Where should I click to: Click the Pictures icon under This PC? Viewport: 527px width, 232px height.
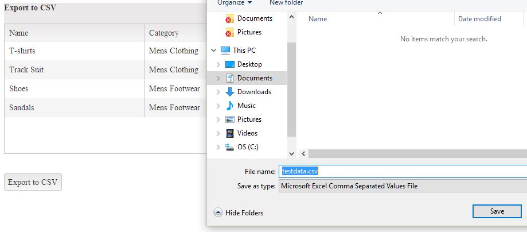[x=230, y=119]
